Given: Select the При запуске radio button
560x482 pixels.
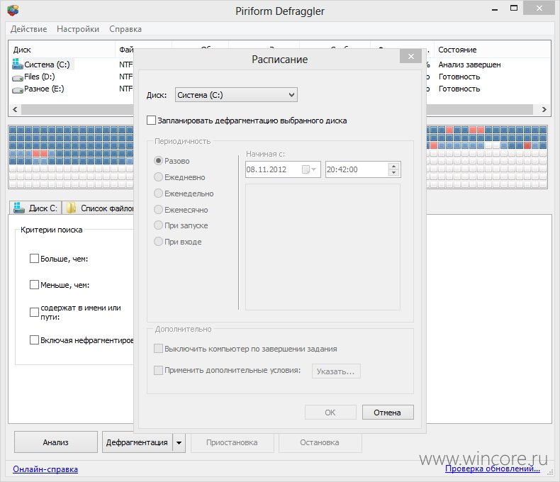Looking at the screenshot, I should (158, 225).
